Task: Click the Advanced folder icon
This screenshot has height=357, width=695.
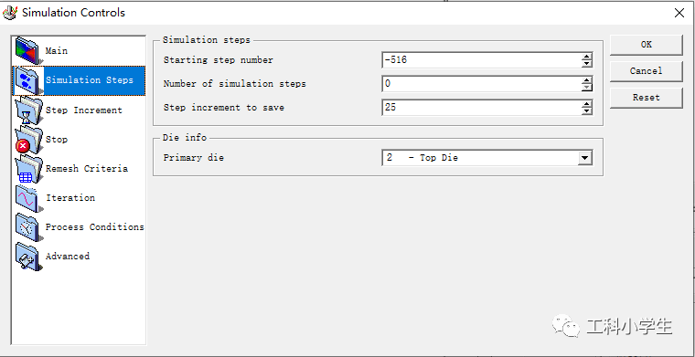Action: 29,257
